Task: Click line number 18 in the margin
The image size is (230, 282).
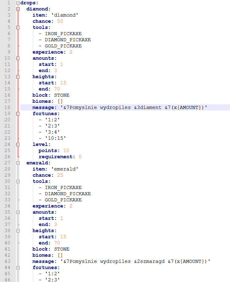Action: click(7, 107)
